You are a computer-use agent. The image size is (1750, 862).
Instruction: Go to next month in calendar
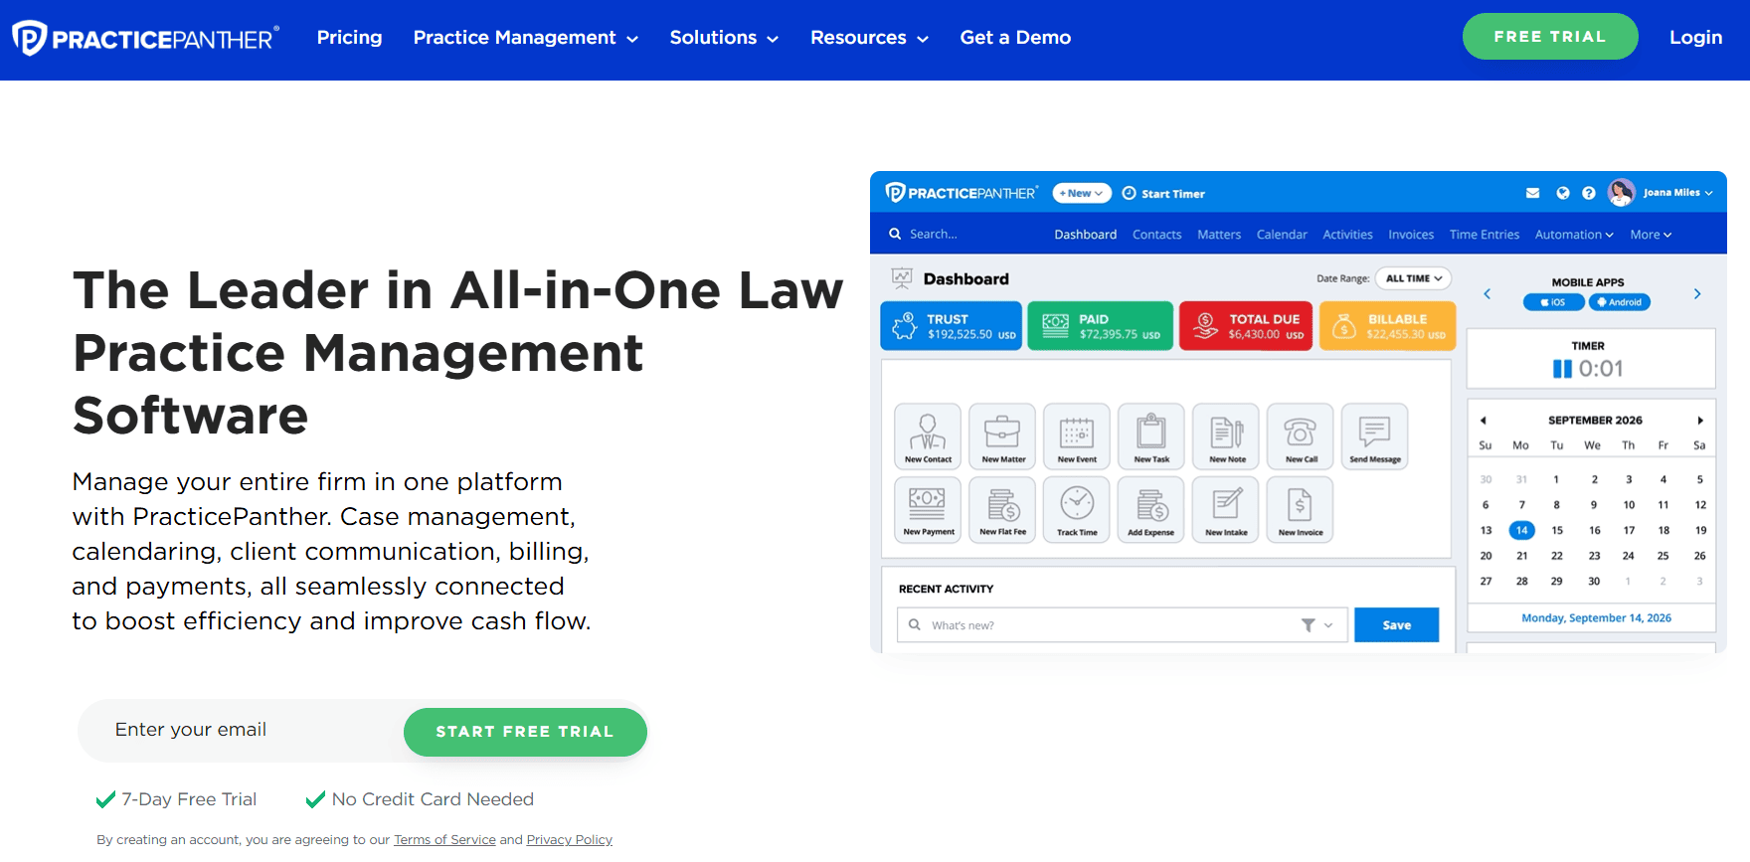1700,421
